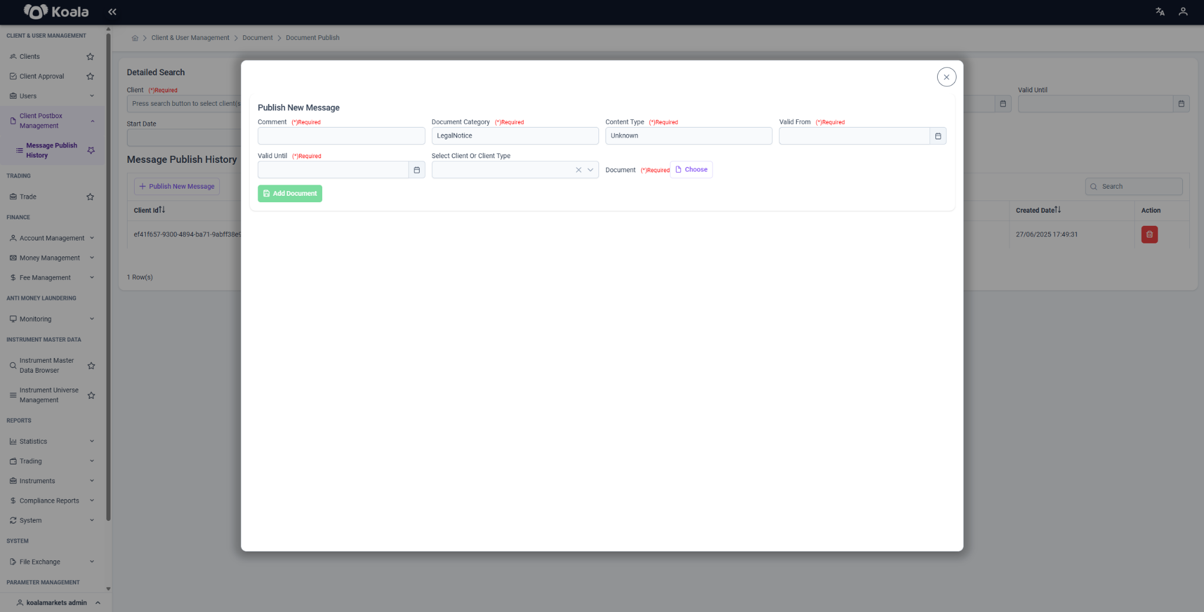Sort table by Created Date column

click(x=1038, y=210)
